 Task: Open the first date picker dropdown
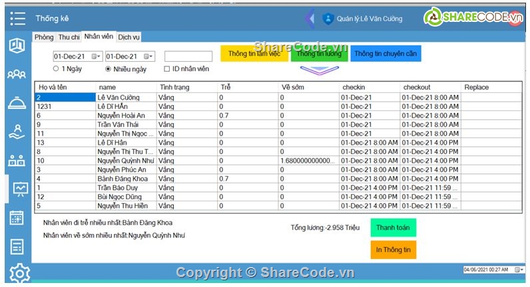click(x=97, y=56)
